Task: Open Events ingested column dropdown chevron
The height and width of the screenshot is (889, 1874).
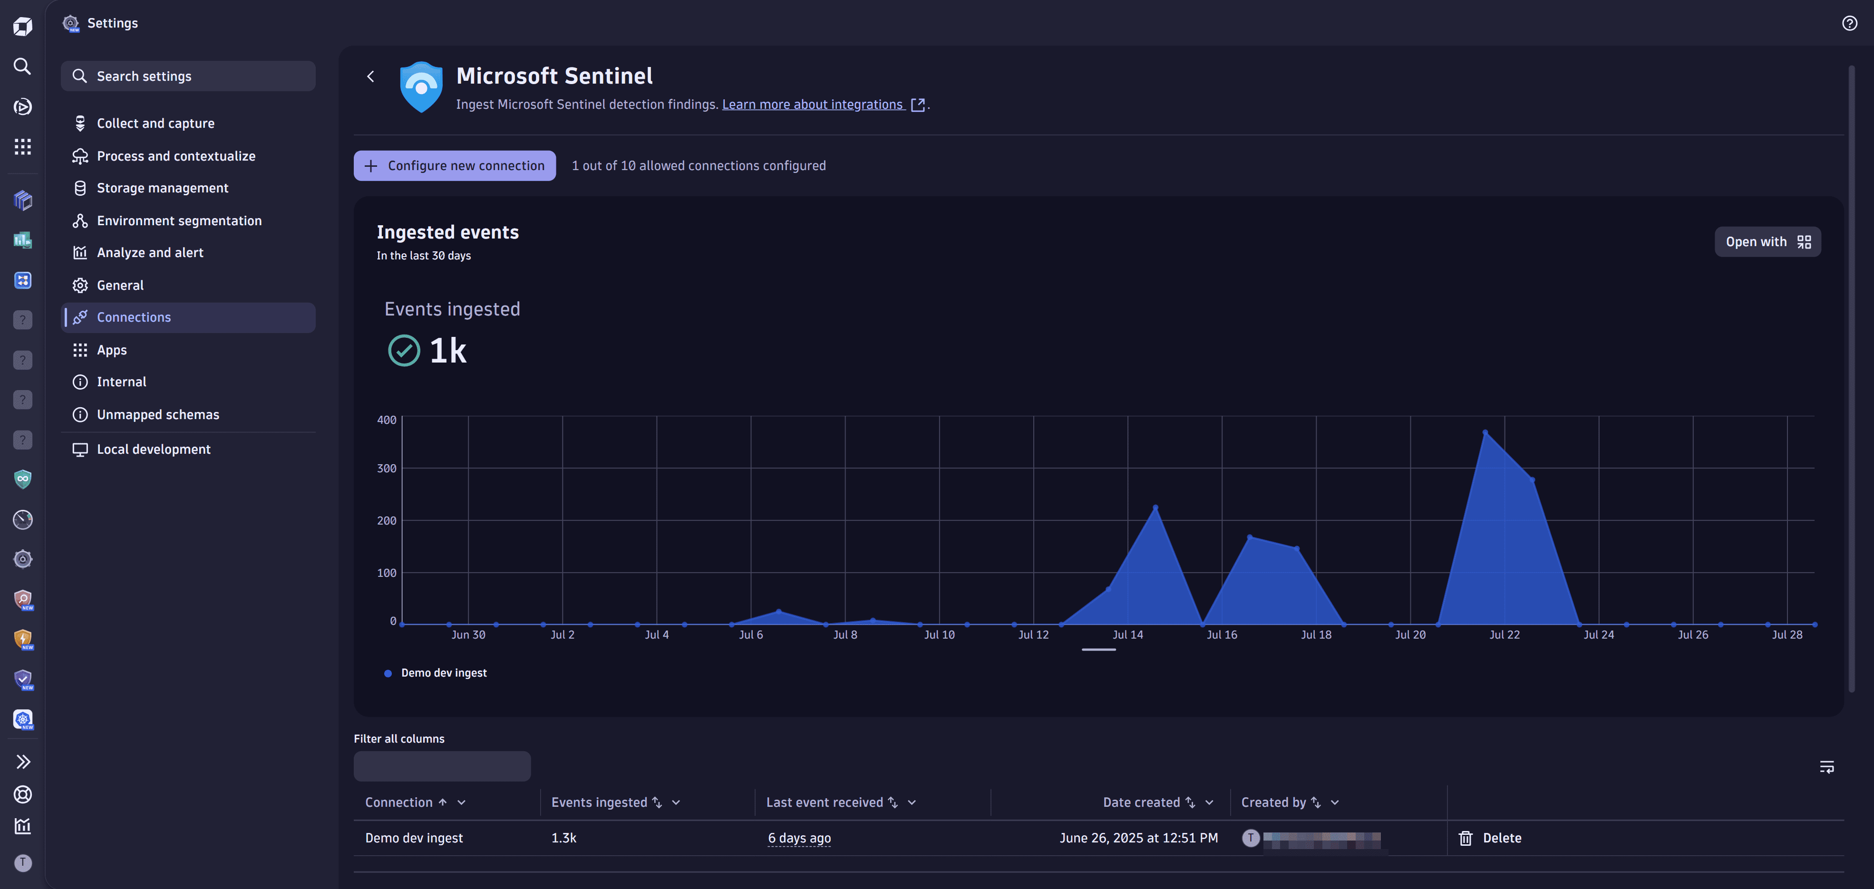Action: pos(676,802)
